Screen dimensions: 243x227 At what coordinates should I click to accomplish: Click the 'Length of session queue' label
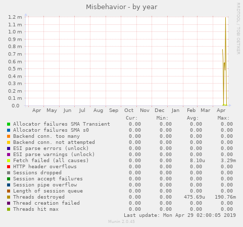pos(48,191)
